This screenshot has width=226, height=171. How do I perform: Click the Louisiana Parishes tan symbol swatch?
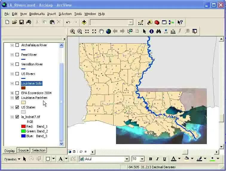(23, 102)
